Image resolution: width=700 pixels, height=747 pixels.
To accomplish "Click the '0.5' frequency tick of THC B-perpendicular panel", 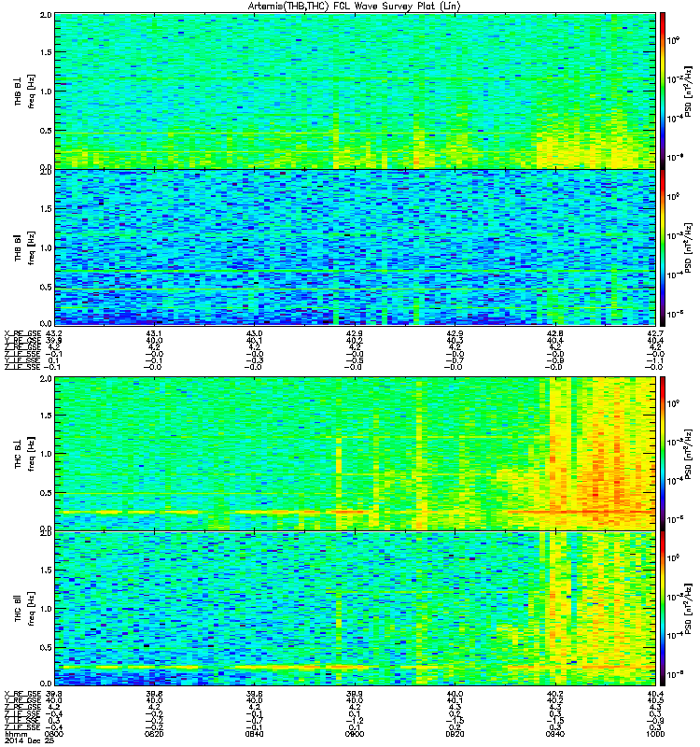I will (46, 493).
